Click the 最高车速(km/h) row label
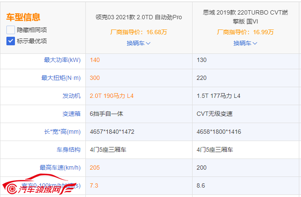 pos(60,168)
